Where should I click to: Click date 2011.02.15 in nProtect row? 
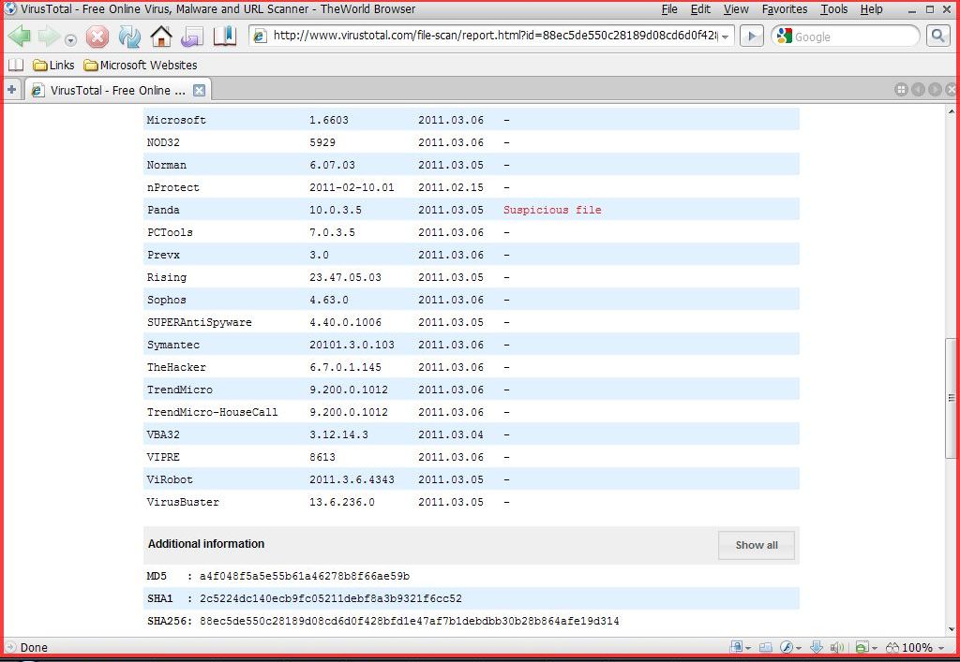[x=451, y=187]
